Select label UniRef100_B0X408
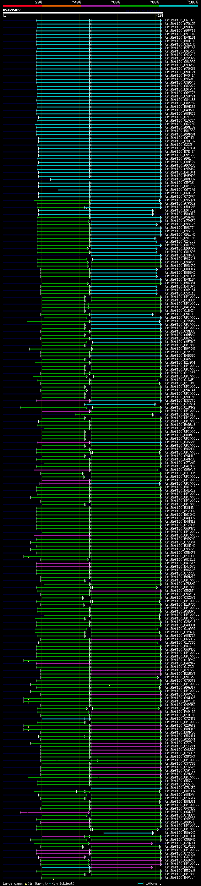The height and width of the screenshot is (886, 201). 180,570
